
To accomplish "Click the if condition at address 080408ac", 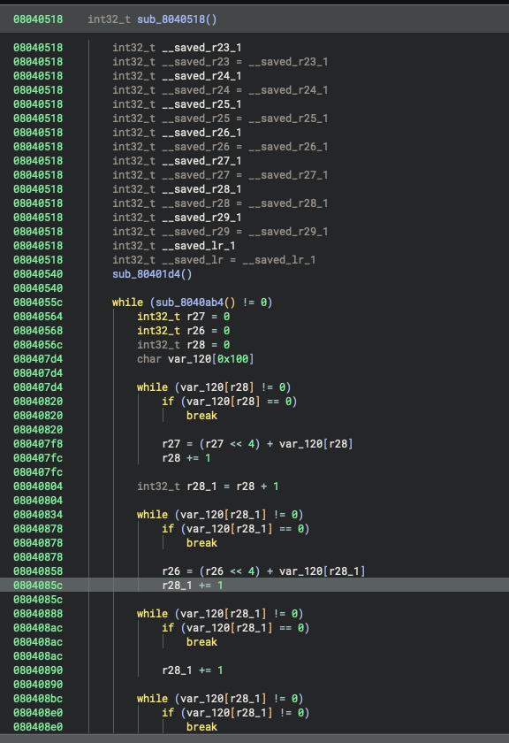I will tap(235, 628).
